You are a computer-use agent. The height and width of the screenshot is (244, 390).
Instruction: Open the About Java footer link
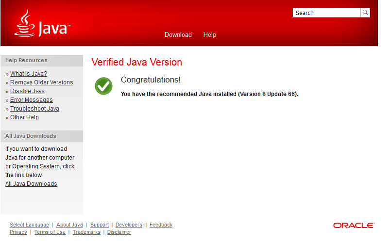(69, 225)
